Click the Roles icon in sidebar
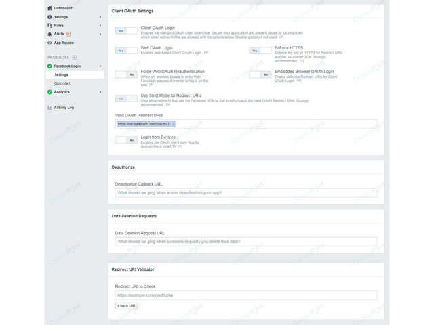 point(50,26)
